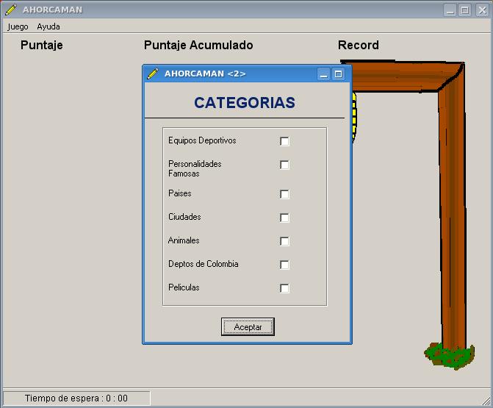
Task: Click the Personalidades Famosas label text
Action: (x=195, y=168)
